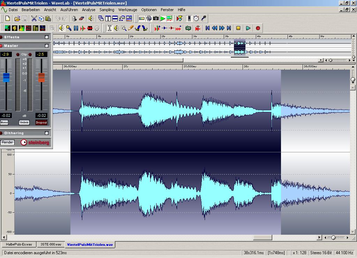Click the Stereo 16-Bit status bar field

321,253
